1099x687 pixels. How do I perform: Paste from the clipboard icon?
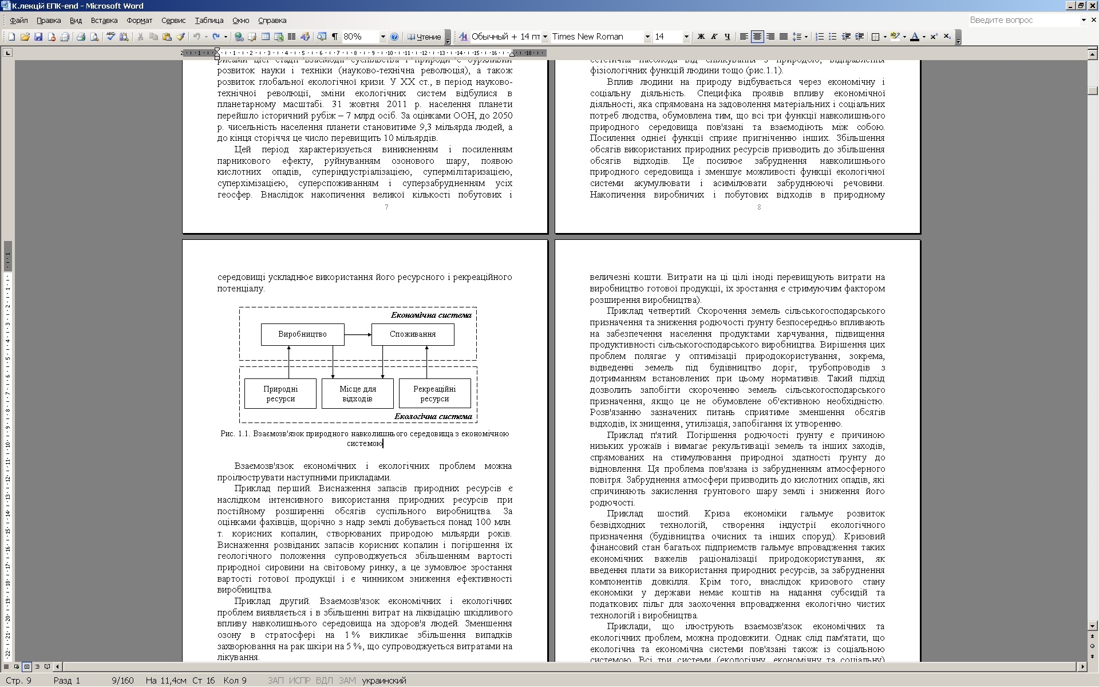167,37
